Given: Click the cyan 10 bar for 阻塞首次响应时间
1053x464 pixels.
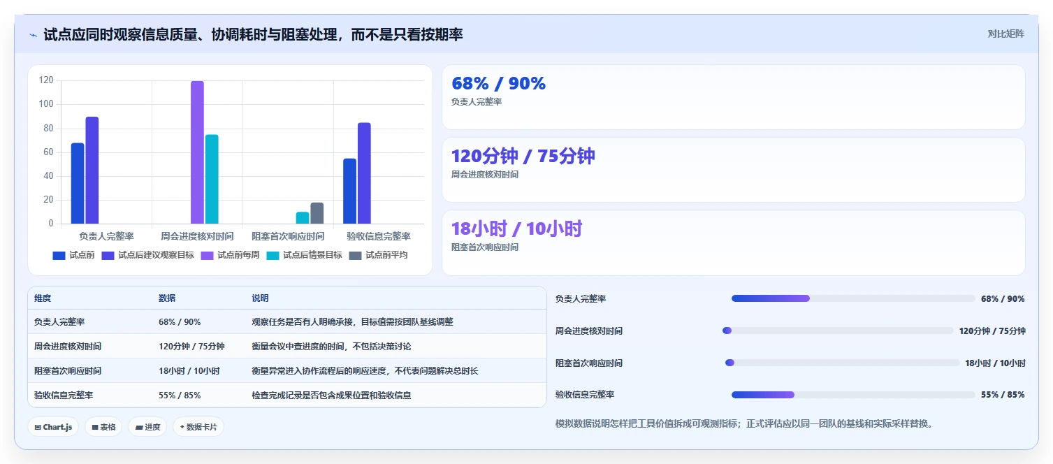Looking at the screenshot, I should click(303, 217).
